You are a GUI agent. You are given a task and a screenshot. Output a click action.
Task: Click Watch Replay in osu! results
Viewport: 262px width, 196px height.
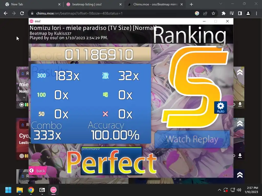(x=192, y=139)
